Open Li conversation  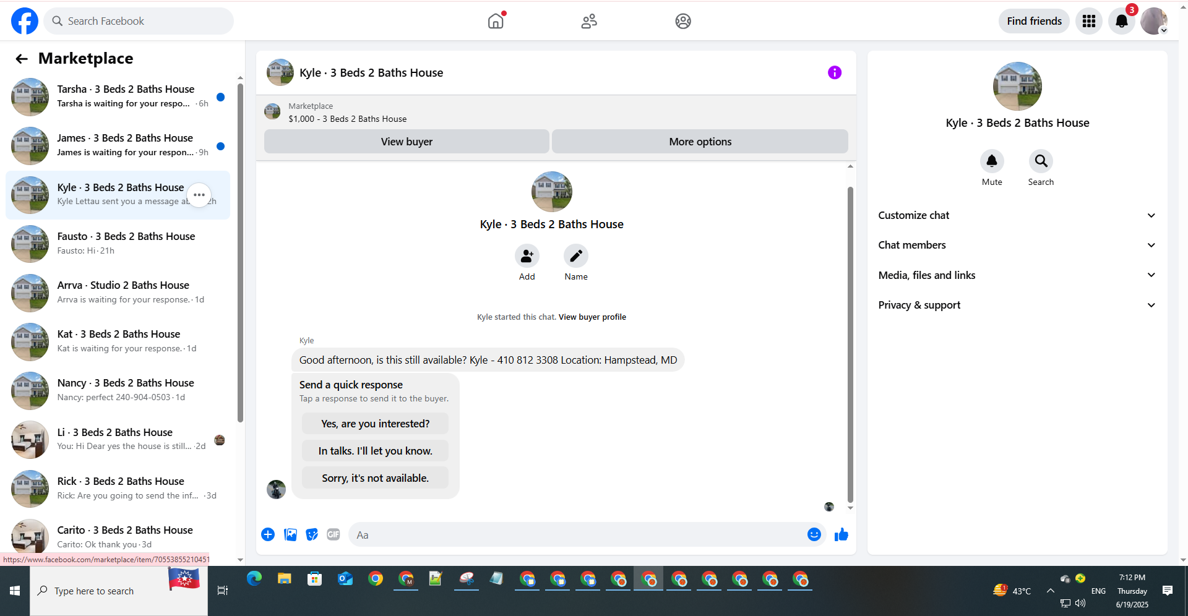(x=118, y=440)
